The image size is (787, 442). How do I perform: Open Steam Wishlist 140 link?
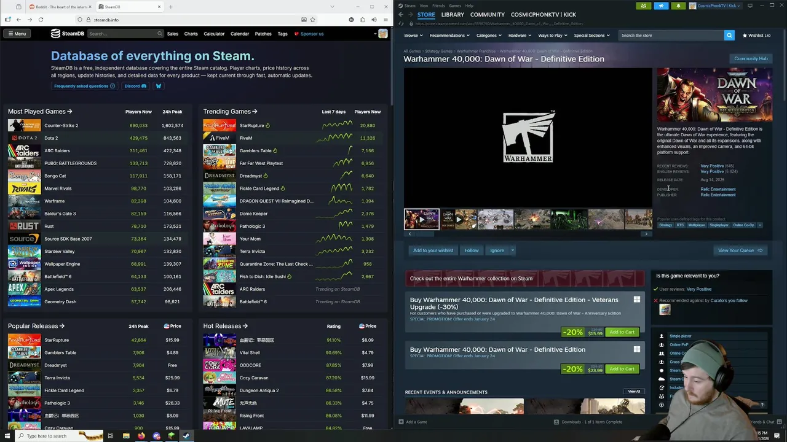point(756,35)
